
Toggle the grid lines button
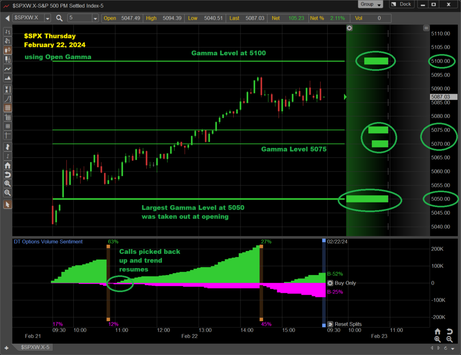[7, 108]
